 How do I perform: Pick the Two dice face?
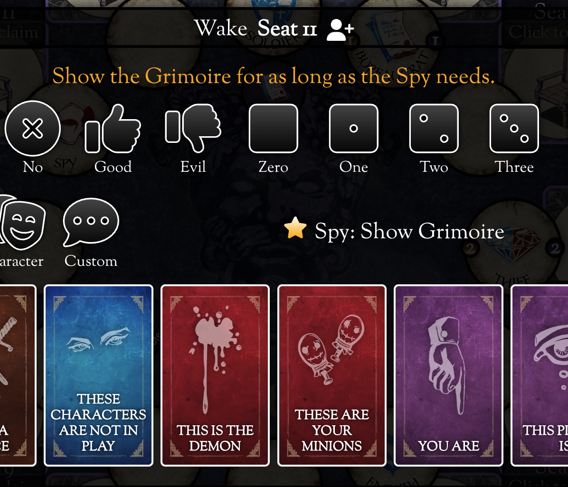[x=434, y=129]
